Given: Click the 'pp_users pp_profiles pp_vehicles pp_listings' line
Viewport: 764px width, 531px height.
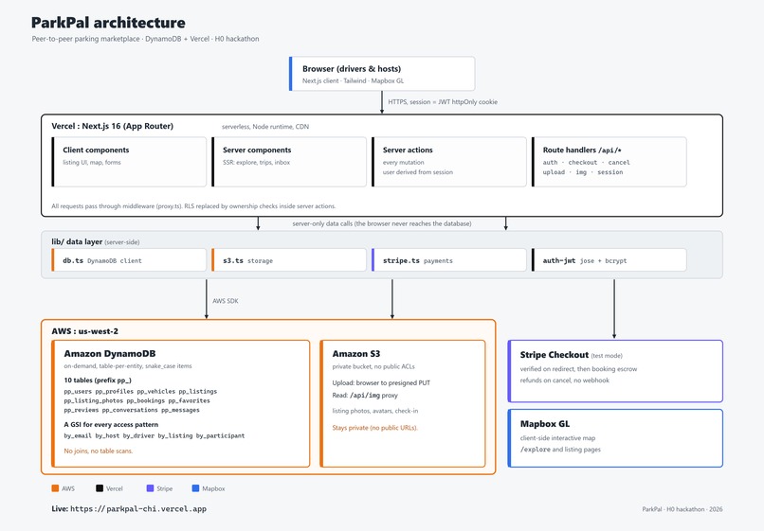Looking at the screenshot, I should [140, 391].
